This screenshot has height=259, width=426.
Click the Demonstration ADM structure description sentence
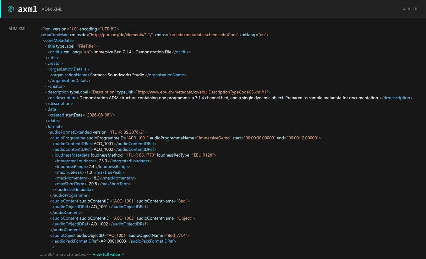coord(229,98)
